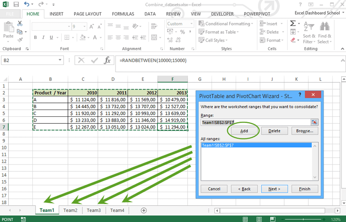Click Decrease Font Size icon

click(x=99, y=27)
